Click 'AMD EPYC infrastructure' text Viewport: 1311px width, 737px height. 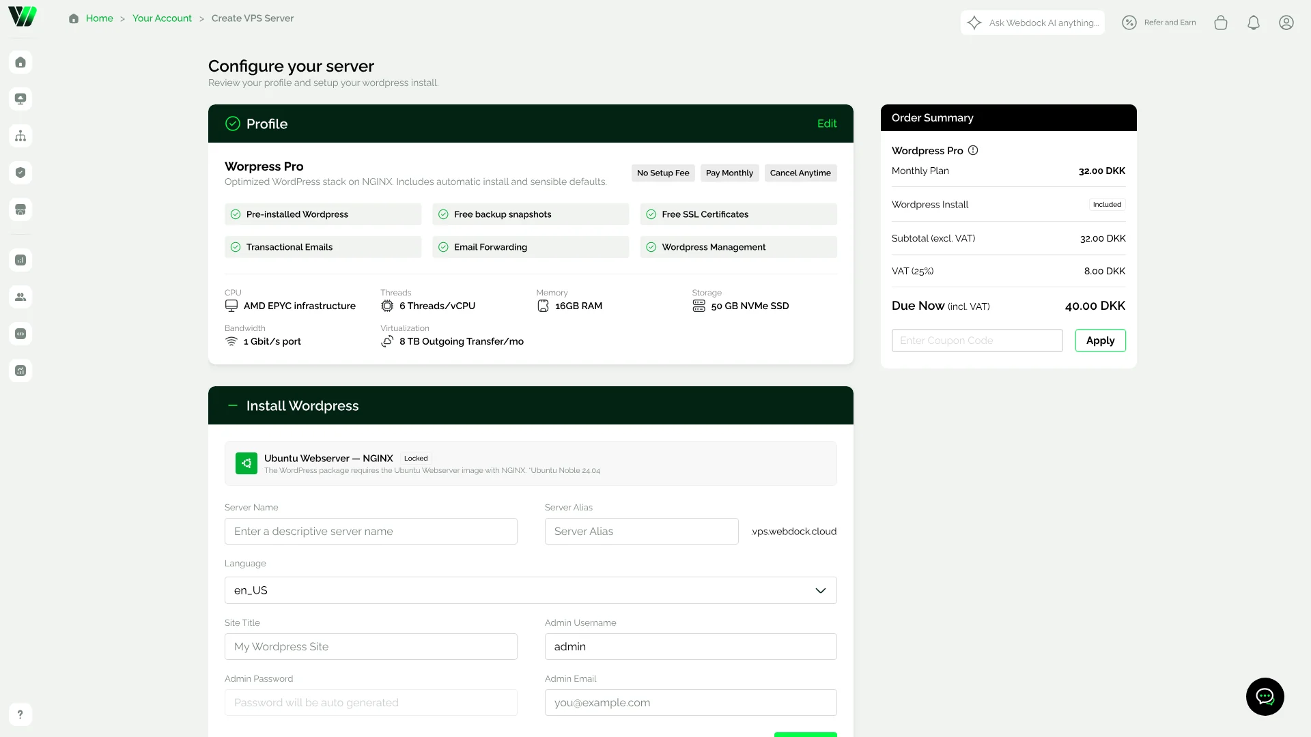click(x=300, y=306)
